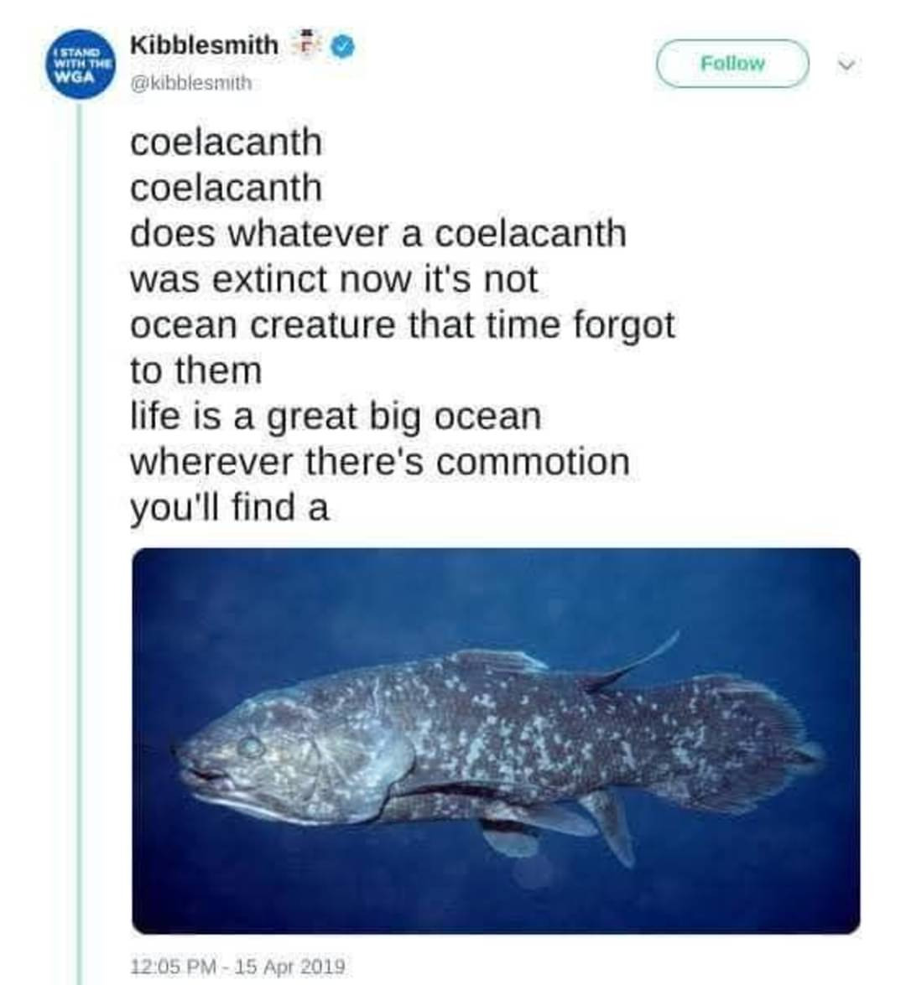Click the "wherever there's commotion" line
The image size is (906, 985).
[x=379, y=462]
